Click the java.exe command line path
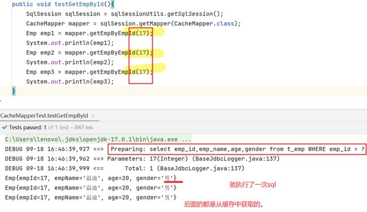The width and height of the screenshot is (367, 212). [98, 139]
